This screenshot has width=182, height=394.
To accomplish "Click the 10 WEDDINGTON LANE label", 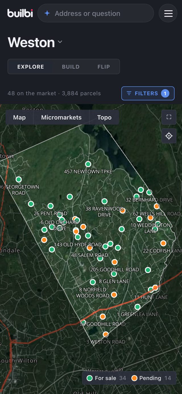I will pos(150,228).
